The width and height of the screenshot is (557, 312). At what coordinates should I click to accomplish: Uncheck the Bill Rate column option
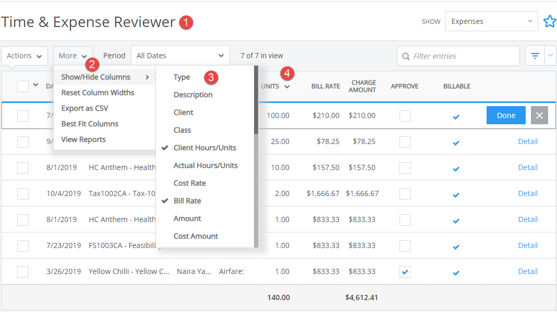click(189, 201)
